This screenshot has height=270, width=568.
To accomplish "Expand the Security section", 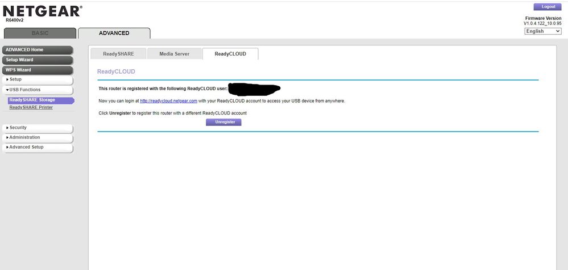I will click(38, 128).
